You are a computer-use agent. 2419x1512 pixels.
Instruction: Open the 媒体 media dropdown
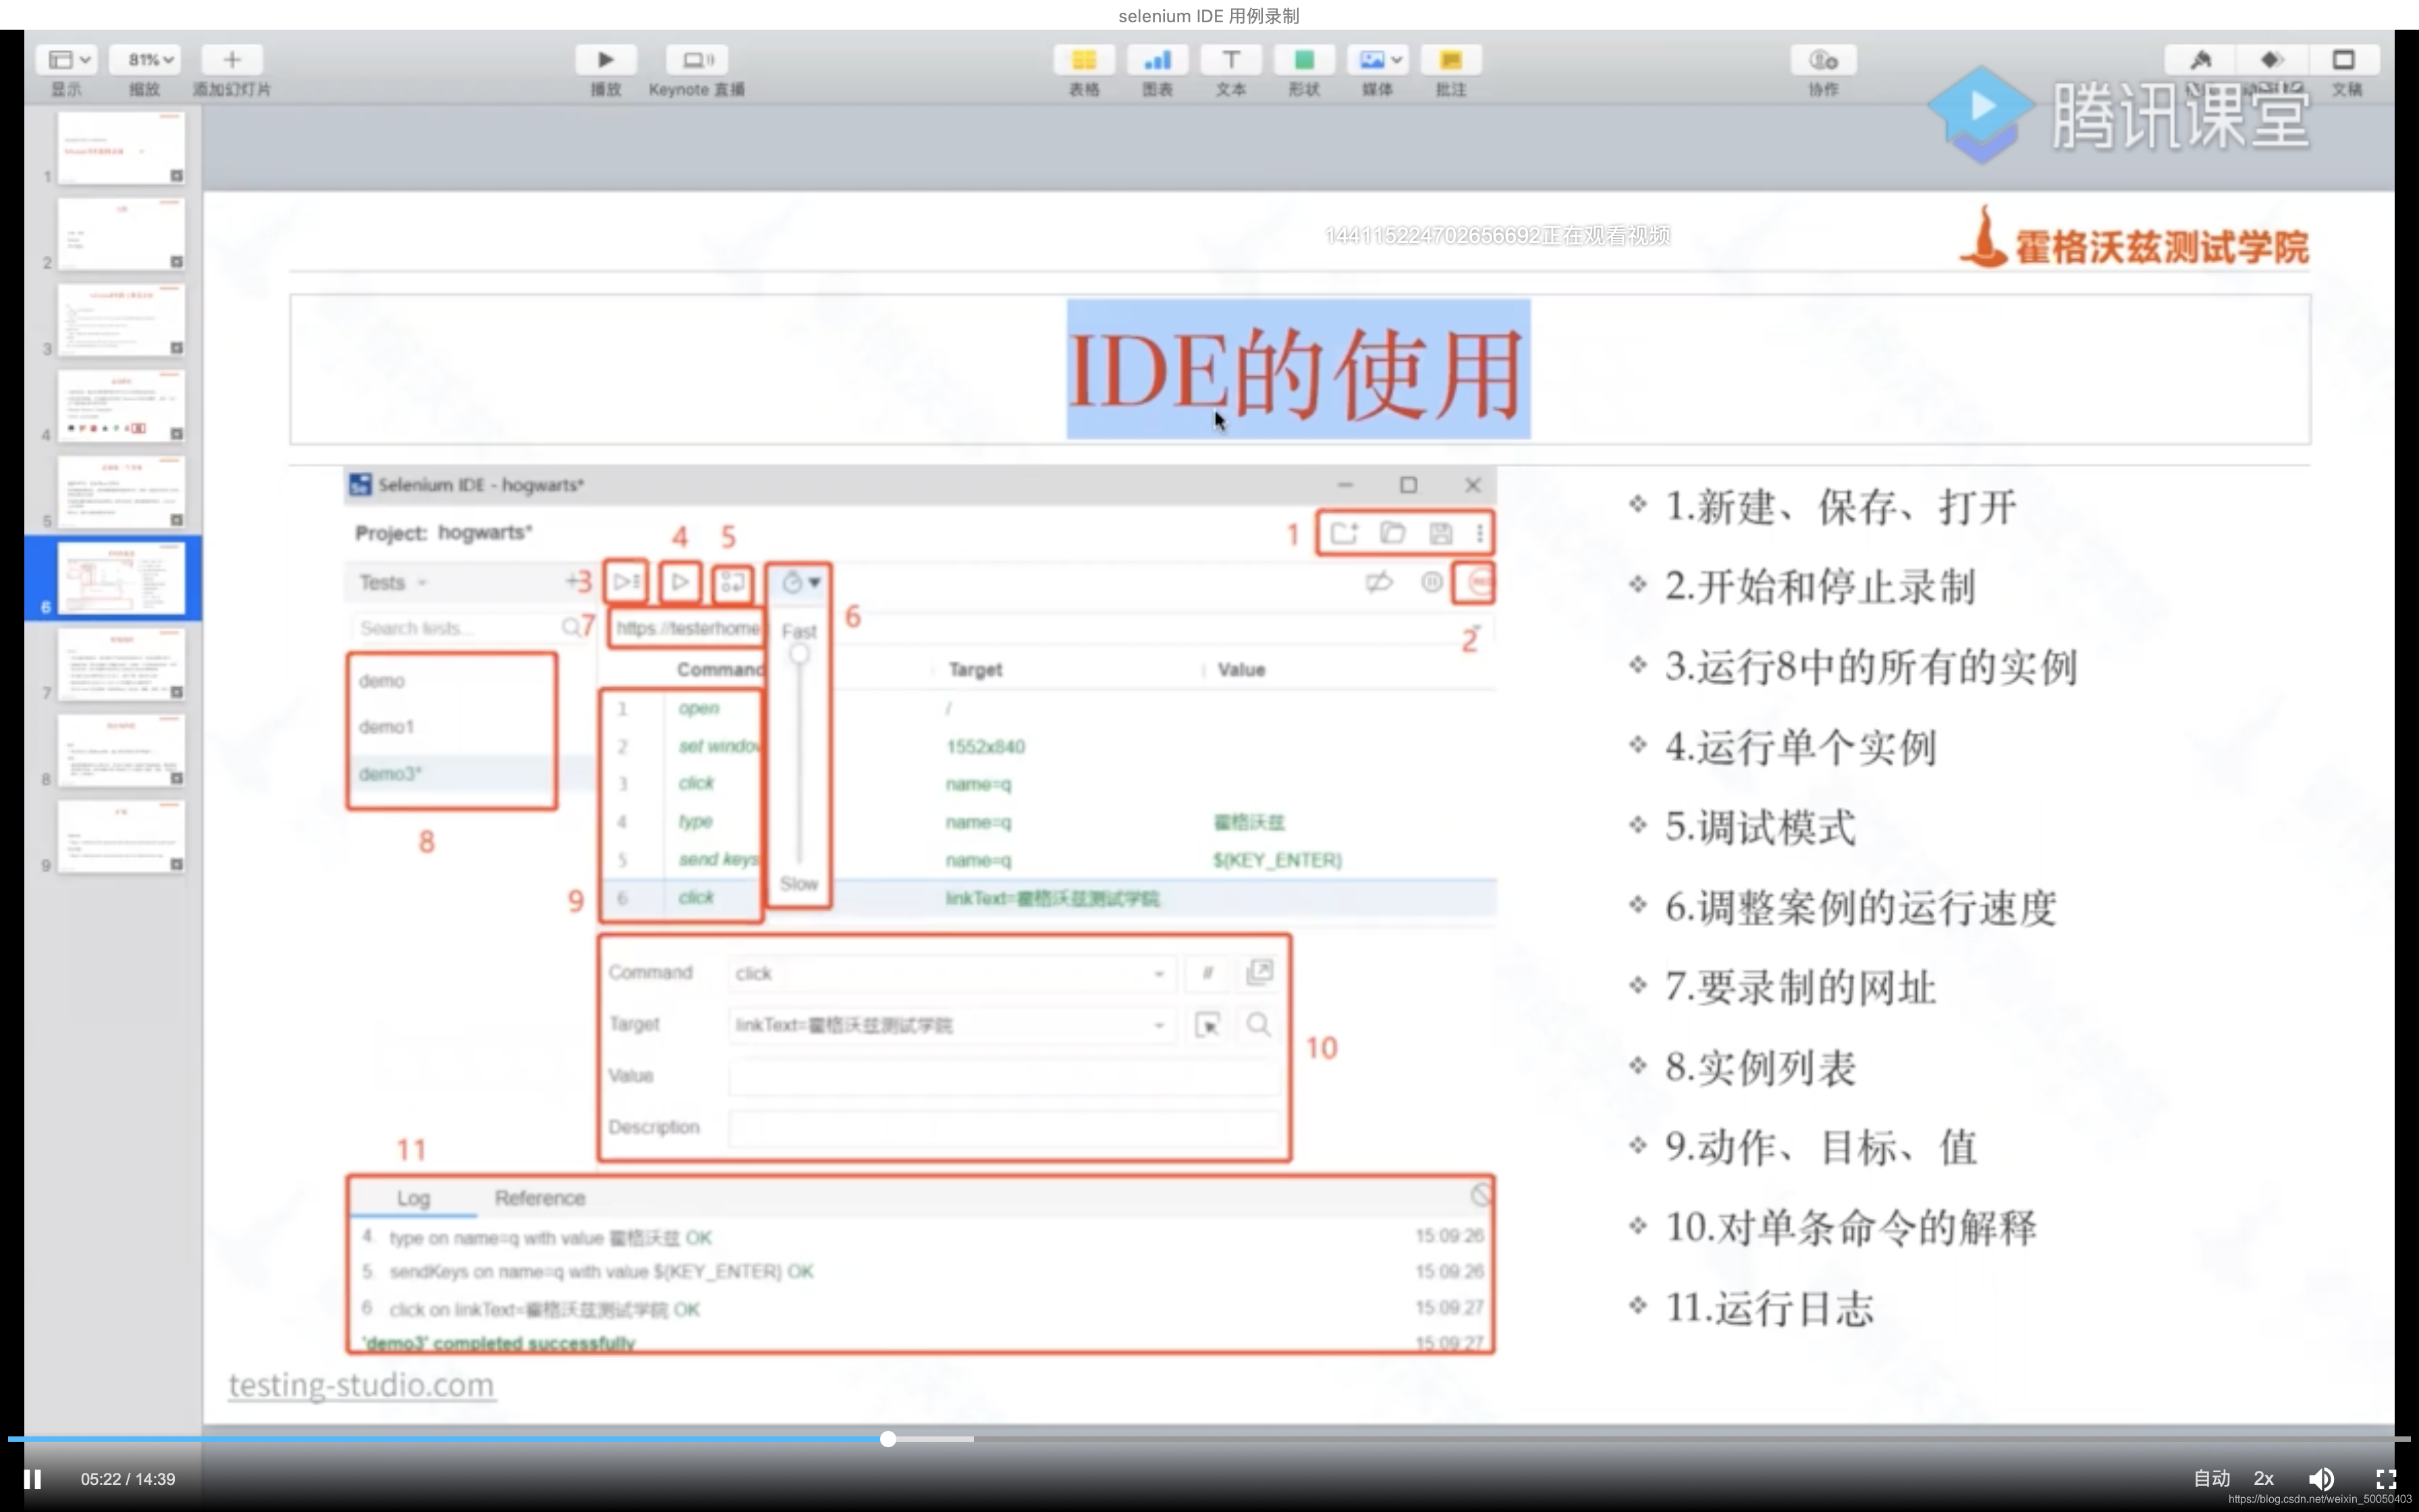1378,60
